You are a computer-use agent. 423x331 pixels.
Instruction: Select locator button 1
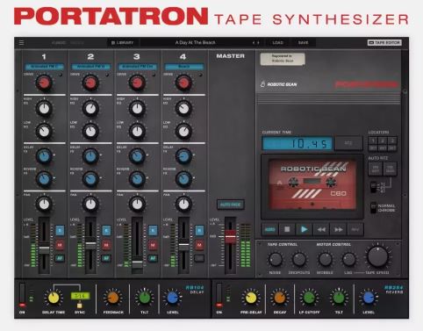[373, 140]
